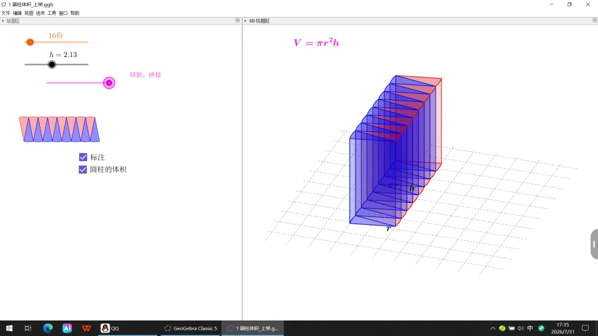The width and height of the screenshot is (598, 336).
Task: Close the 绘图区 panel
Action: point(238,20)
